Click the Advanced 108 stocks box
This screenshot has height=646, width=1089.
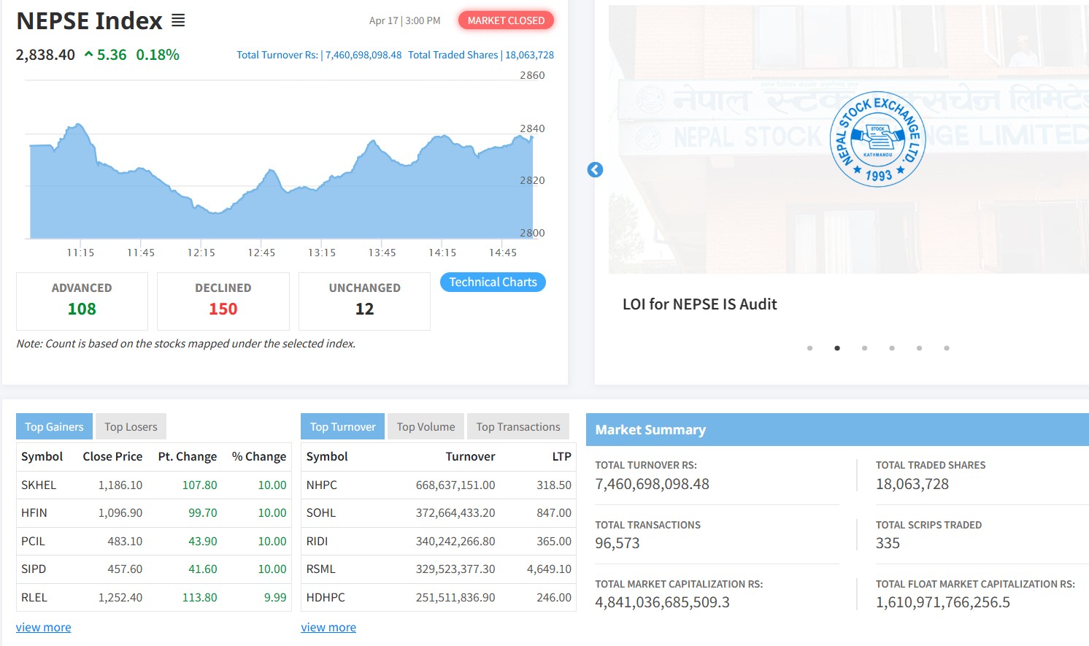click(82, 301)
